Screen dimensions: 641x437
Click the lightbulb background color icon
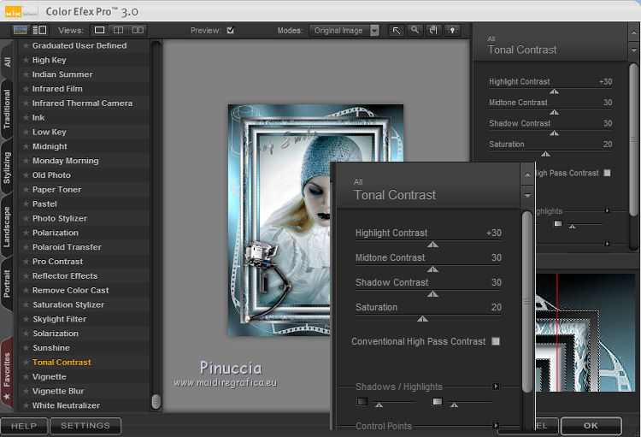tap(452, 30)
